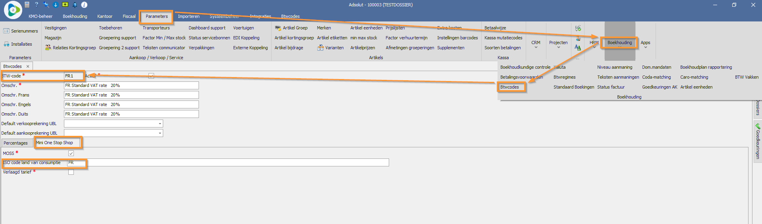Toggle the Actief checkbox
The width and height of the screenshot is (762, 224).
tap(151, 76)
